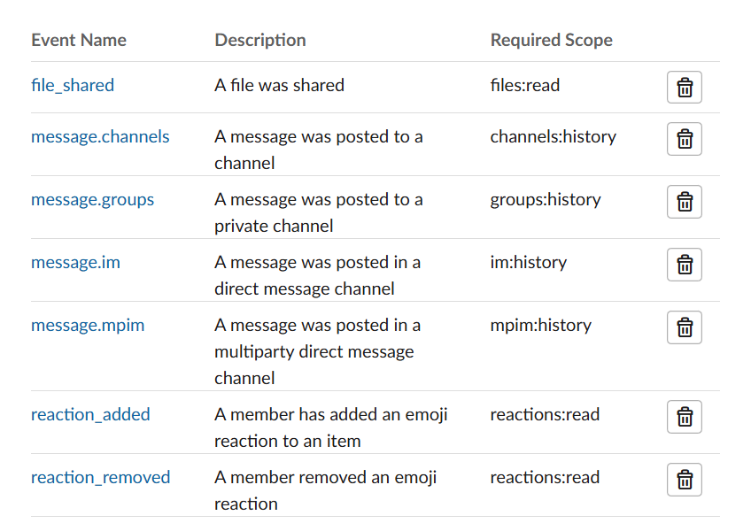751x531 pixels.
Task: Open the message.mpim event link
Action: [x=88, y=325]
